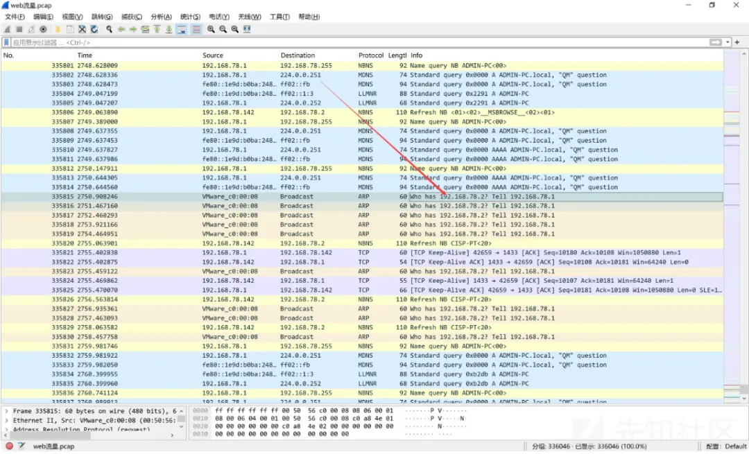Click the 配置: Default profile label
The width and height of the screenshot is (749, 454).
point(725,446)
